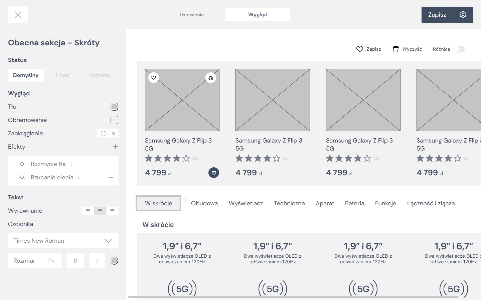Click the compare scales icon on first product
The width and height of the screenshot is (481, 300).
pos(211,78)
